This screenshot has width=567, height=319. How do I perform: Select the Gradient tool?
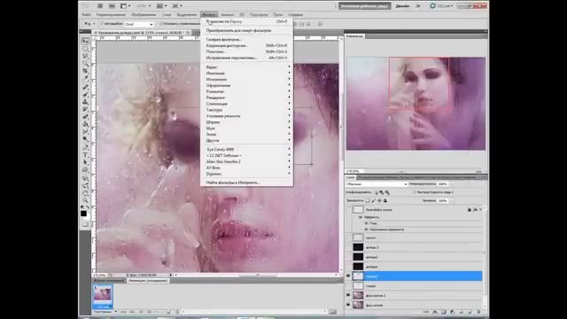coord(85,124)
